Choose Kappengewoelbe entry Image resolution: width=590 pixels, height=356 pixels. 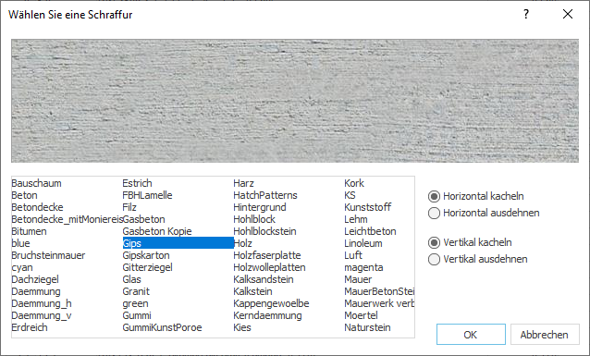(271, 303)
